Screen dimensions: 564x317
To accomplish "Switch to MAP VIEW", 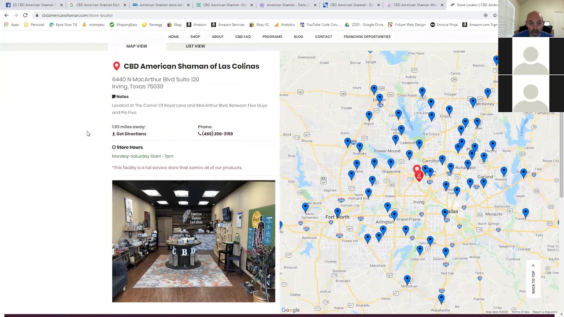I will (x=137, y=46).
